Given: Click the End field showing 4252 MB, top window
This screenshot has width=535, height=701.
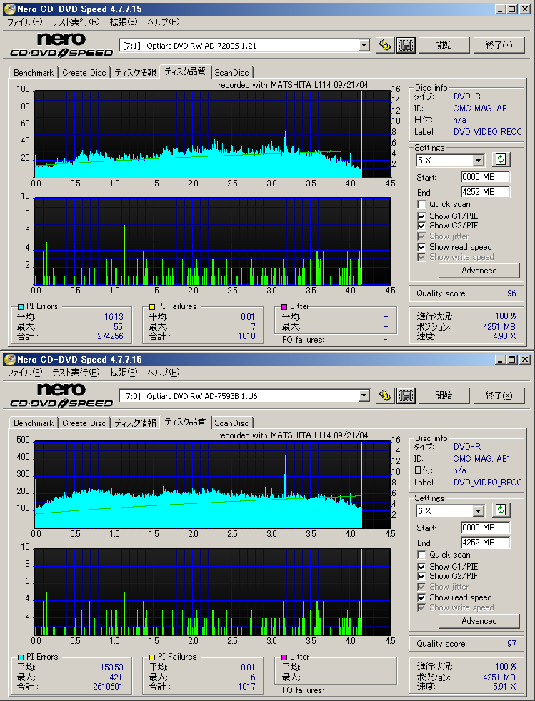Looking at the screenshot, I should click(x=485, y=192).
